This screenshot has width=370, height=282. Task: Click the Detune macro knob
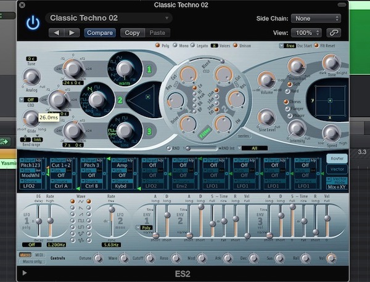point(98,259)
